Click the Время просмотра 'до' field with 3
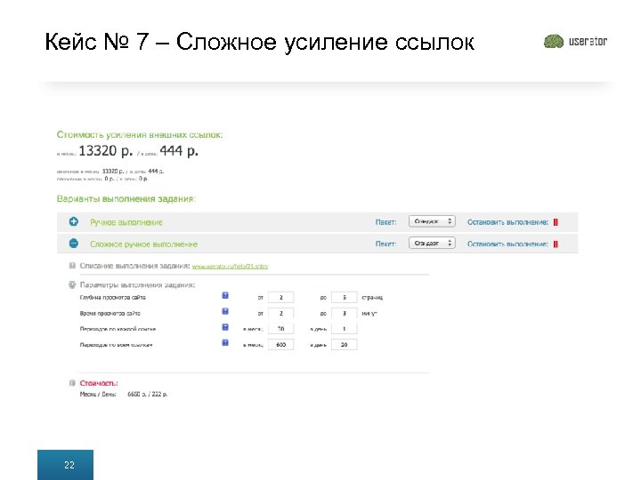This screenshot has height=480, width=641. pyautogui.click(x=345, y=313)
